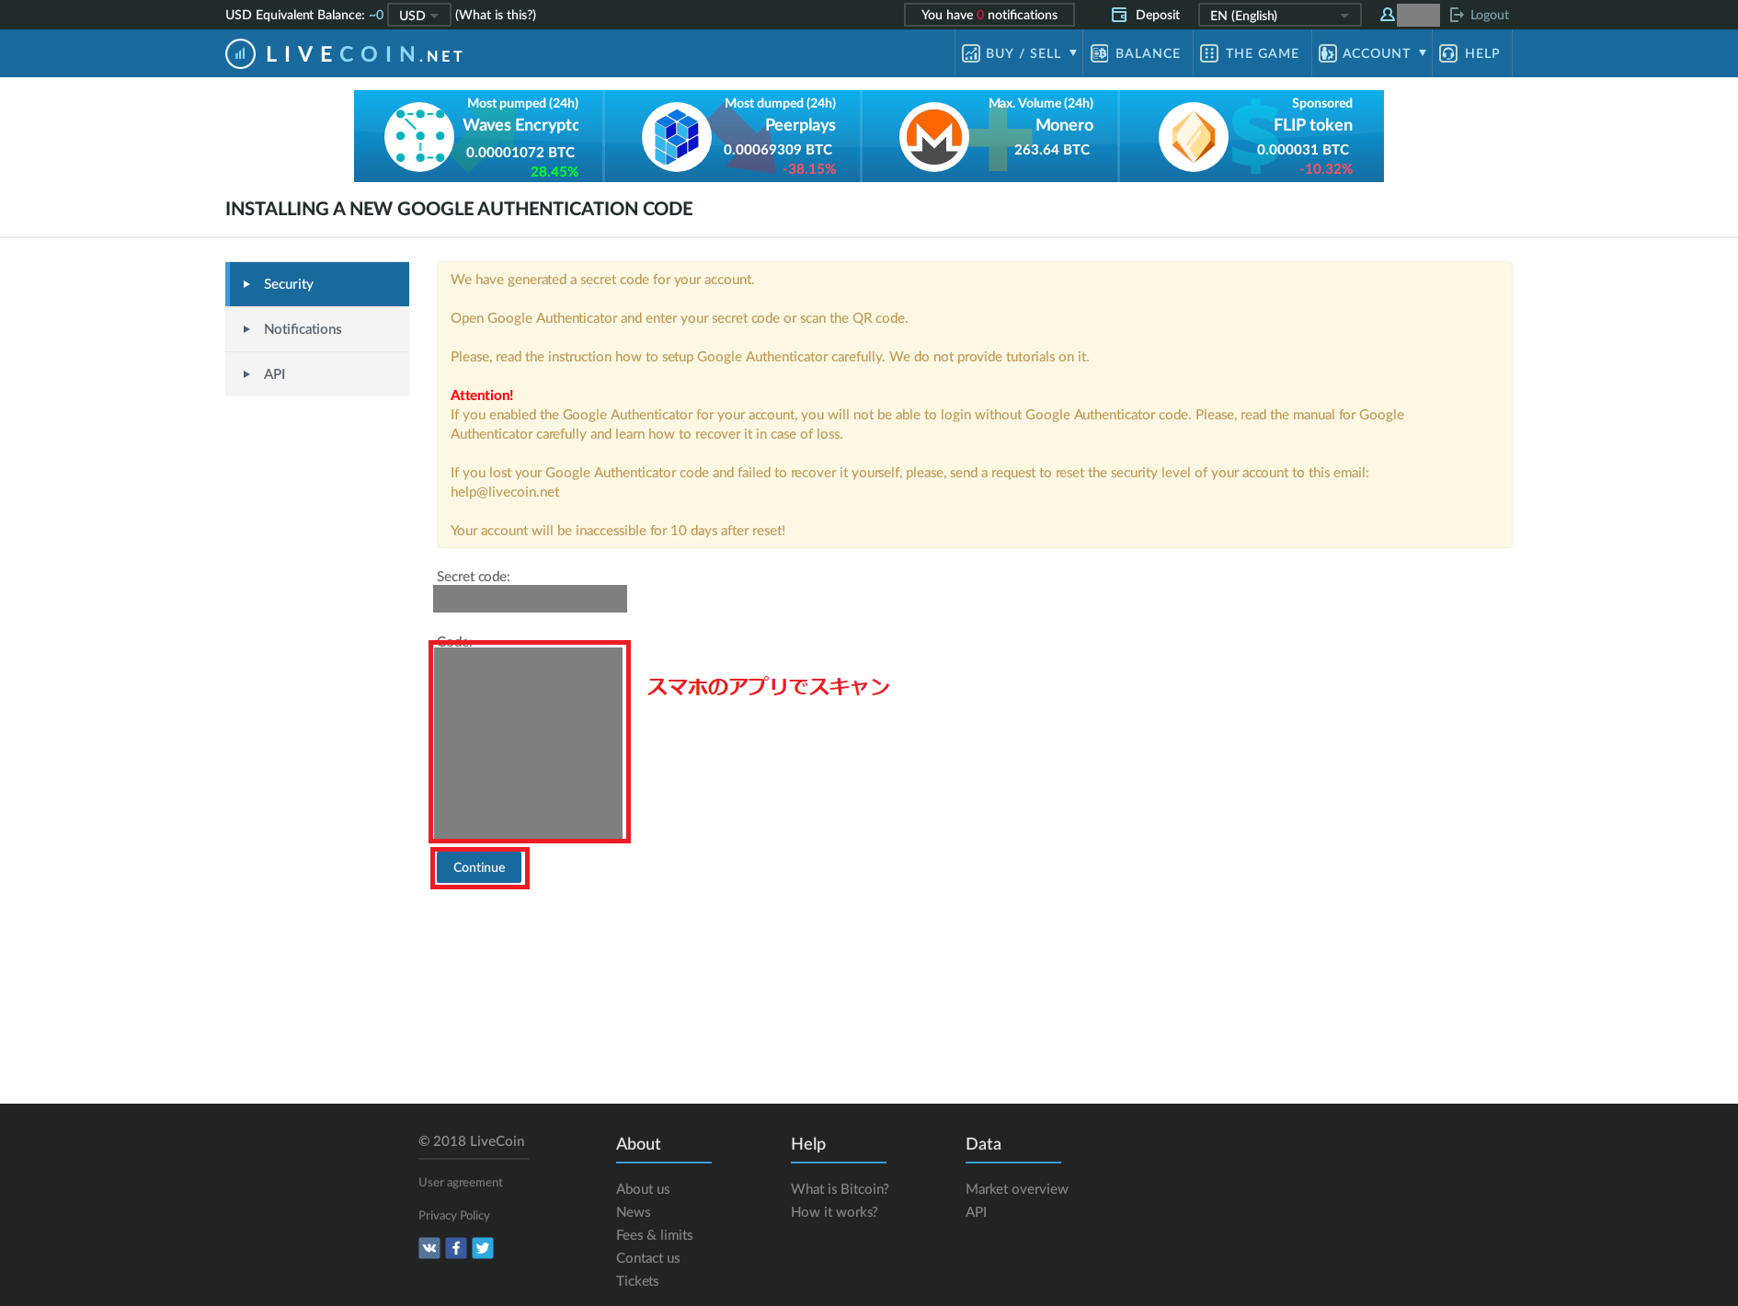The height and width of the screenshot is (1306, 1738).
Task: Open the EN (English) language dropdown
Action: [x=1279, y=15]
